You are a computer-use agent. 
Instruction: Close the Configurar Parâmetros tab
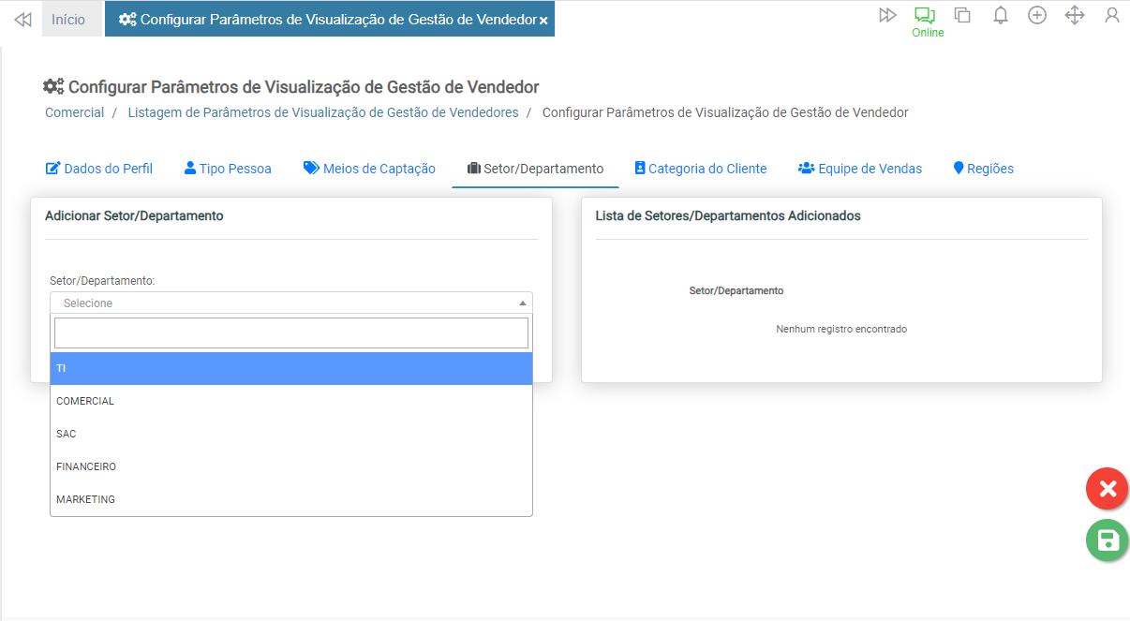[543, 21]
